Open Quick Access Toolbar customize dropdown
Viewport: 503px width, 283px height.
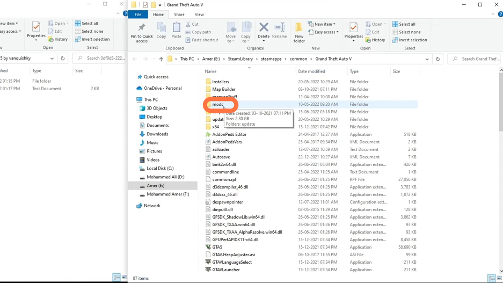[x=160, y=5]
